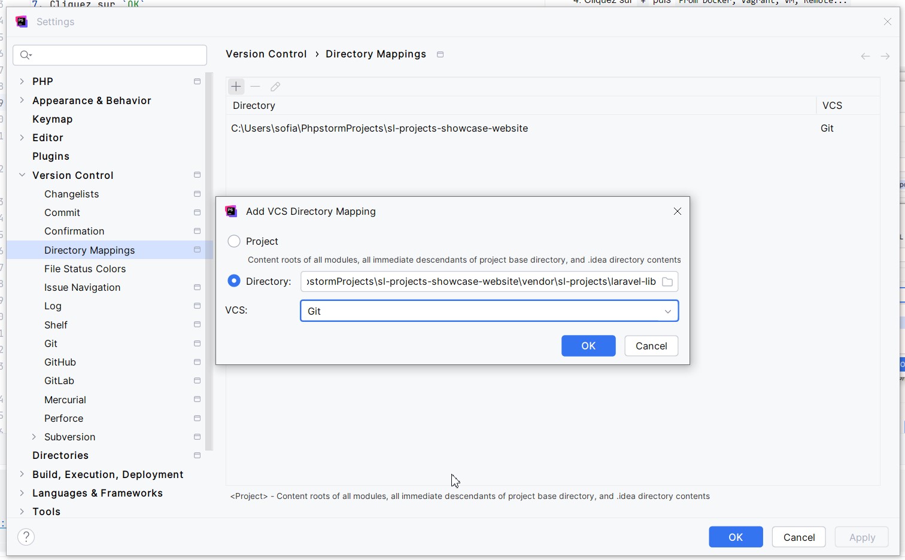Expand the Editor settings node
This screenshot has width=905, height=560.
click(22, 137)
